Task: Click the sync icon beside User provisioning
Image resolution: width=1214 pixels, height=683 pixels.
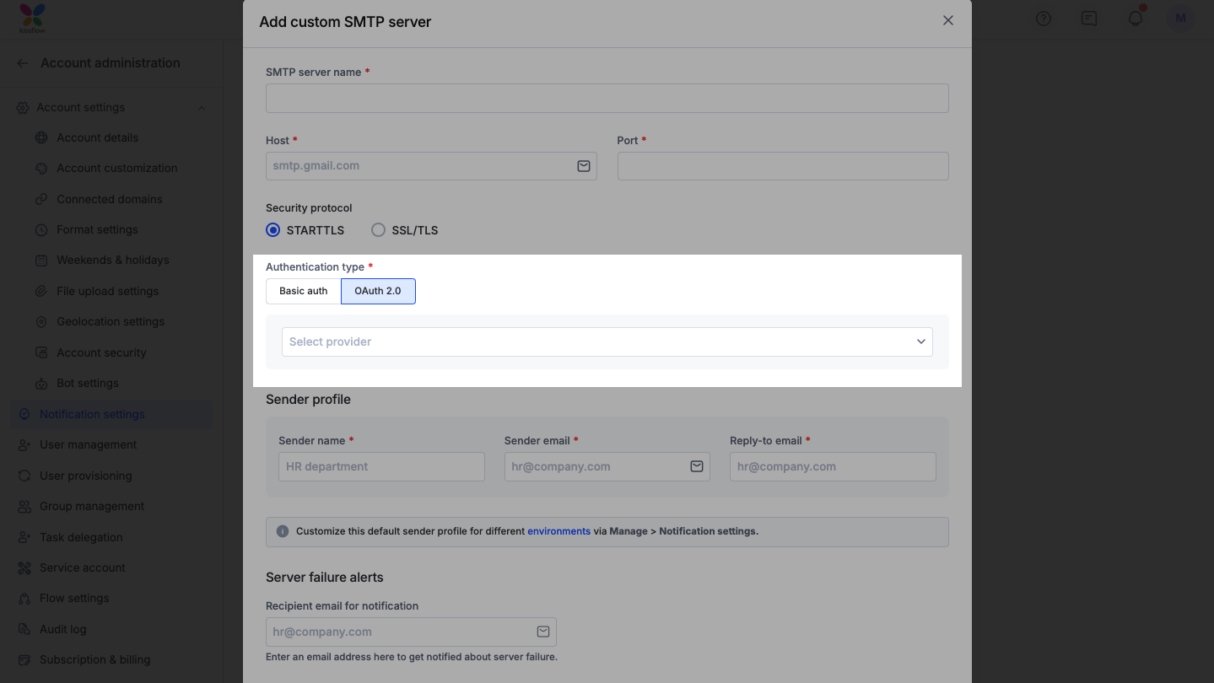Action: click(24, 476)
